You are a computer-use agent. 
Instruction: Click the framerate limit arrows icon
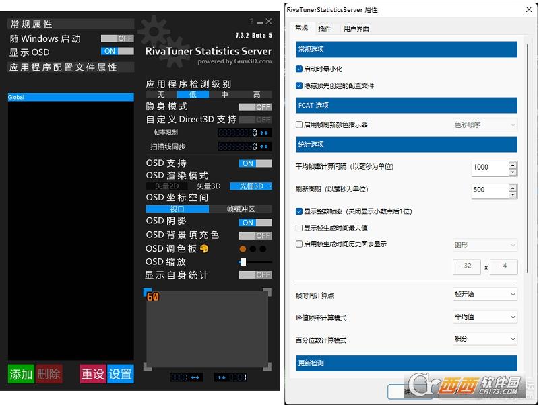[264, 133]
